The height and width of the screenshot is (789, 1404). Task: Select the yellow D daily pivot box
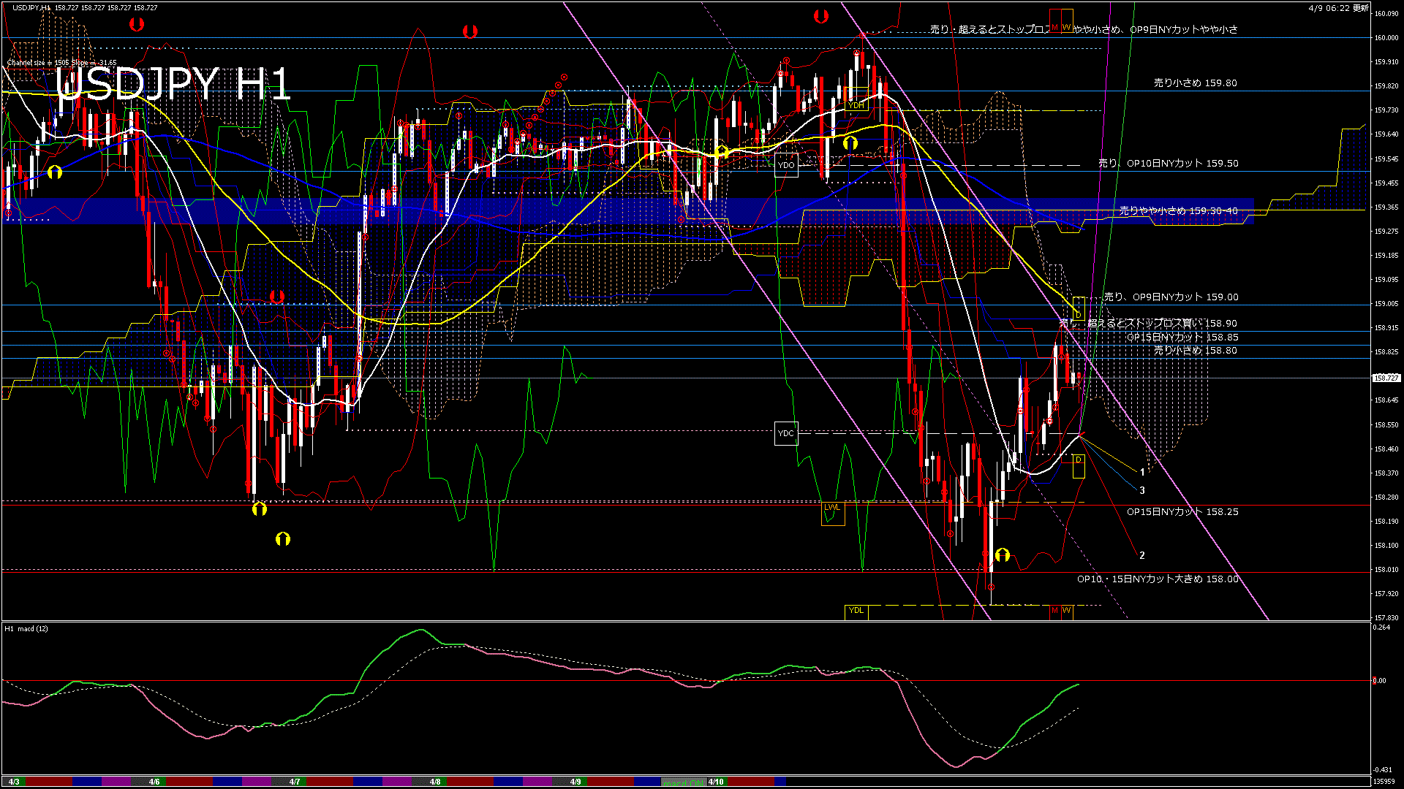[x=1079, y=466]
